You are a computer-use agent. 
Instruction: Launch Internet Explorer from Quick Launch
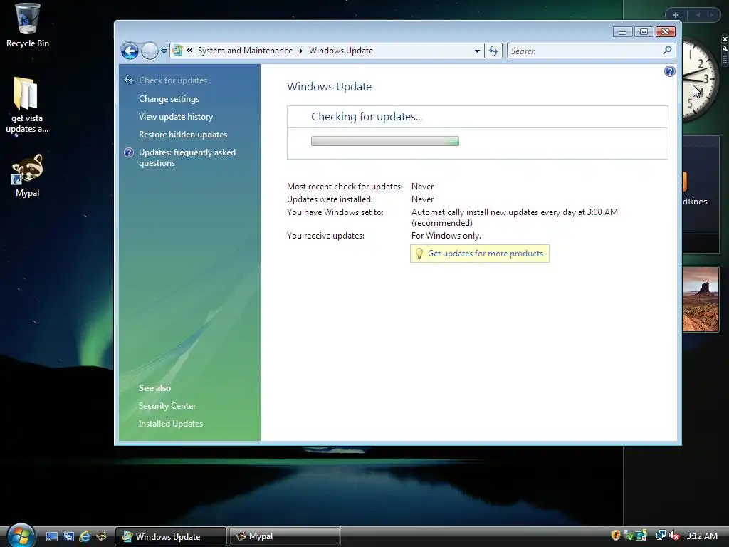85,537
